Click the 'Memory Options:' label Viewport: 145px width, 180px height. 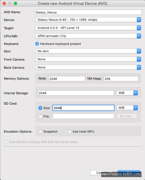click(17, 79)
